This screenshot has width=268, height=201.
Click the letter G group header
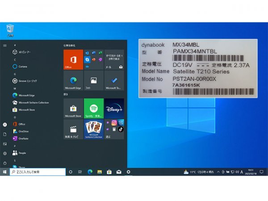pyautogui.click(x=15, y=74)
